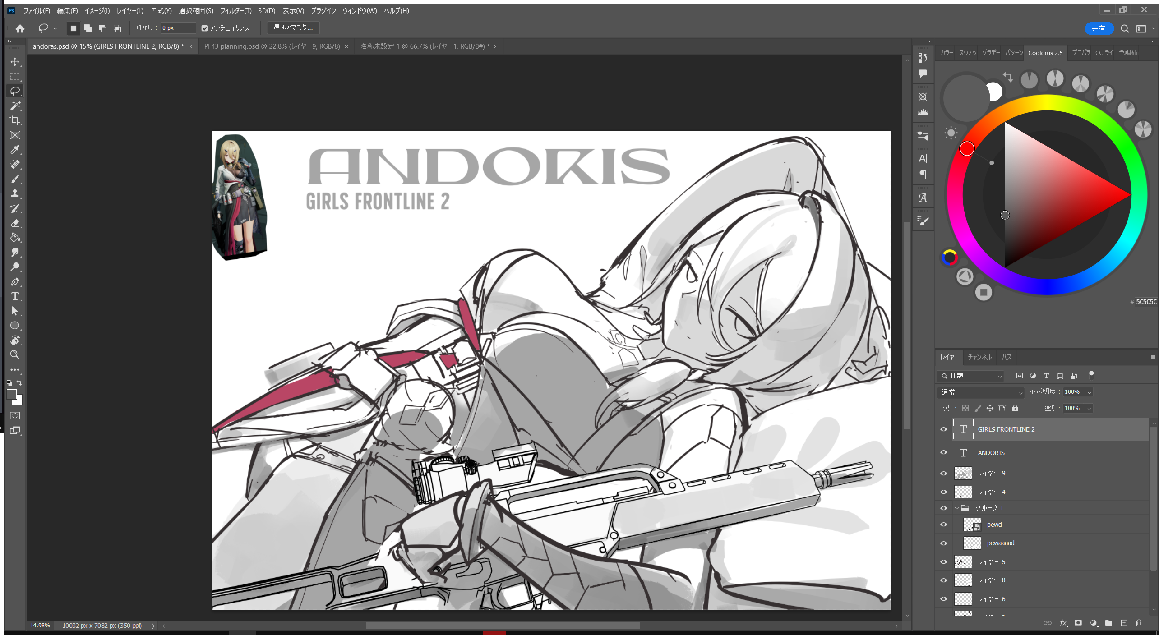The height and width of the screenshot is (635, 1159).
Task: Select the History Brush tool
Action: (x=15, y=208)
